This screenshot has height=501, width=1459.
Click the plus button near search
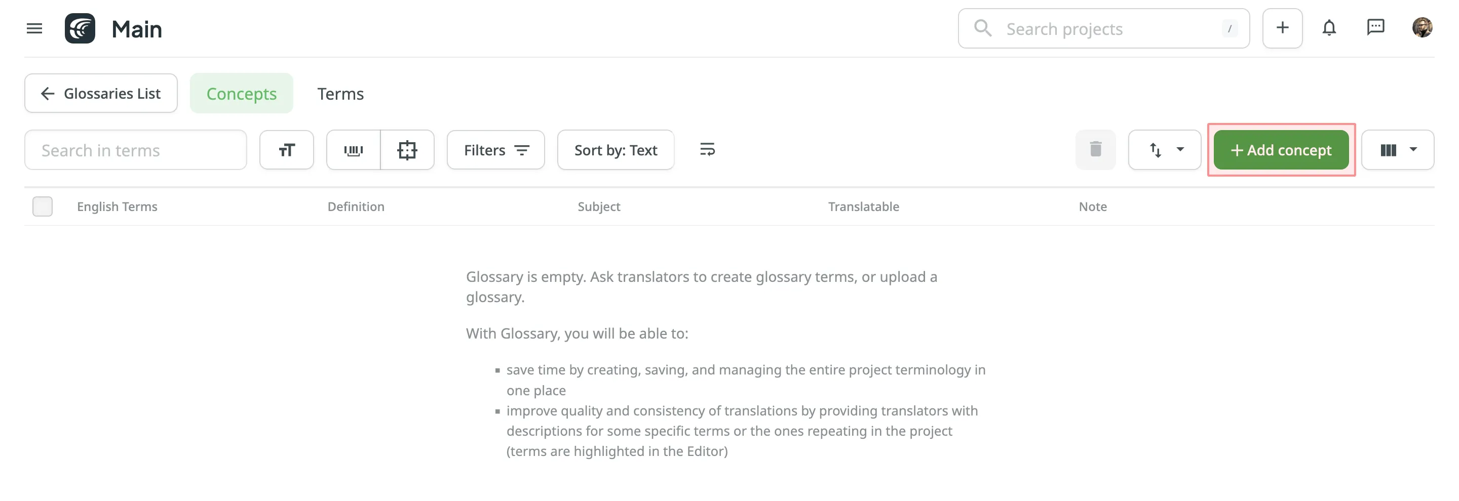click(1282, 28)
